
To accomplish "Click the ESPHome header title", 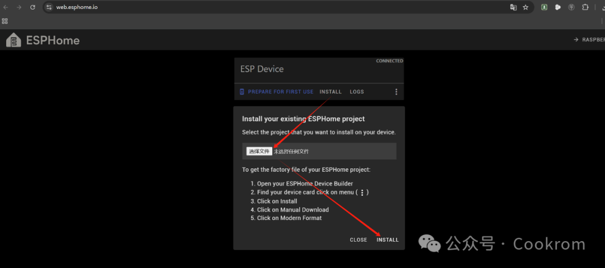I will [53, 40].
